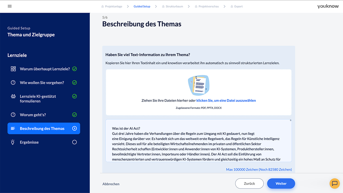Open the 'Projektanlage' breadcrumb step
The image size is (343, 193).
click(x=114, y=6)
